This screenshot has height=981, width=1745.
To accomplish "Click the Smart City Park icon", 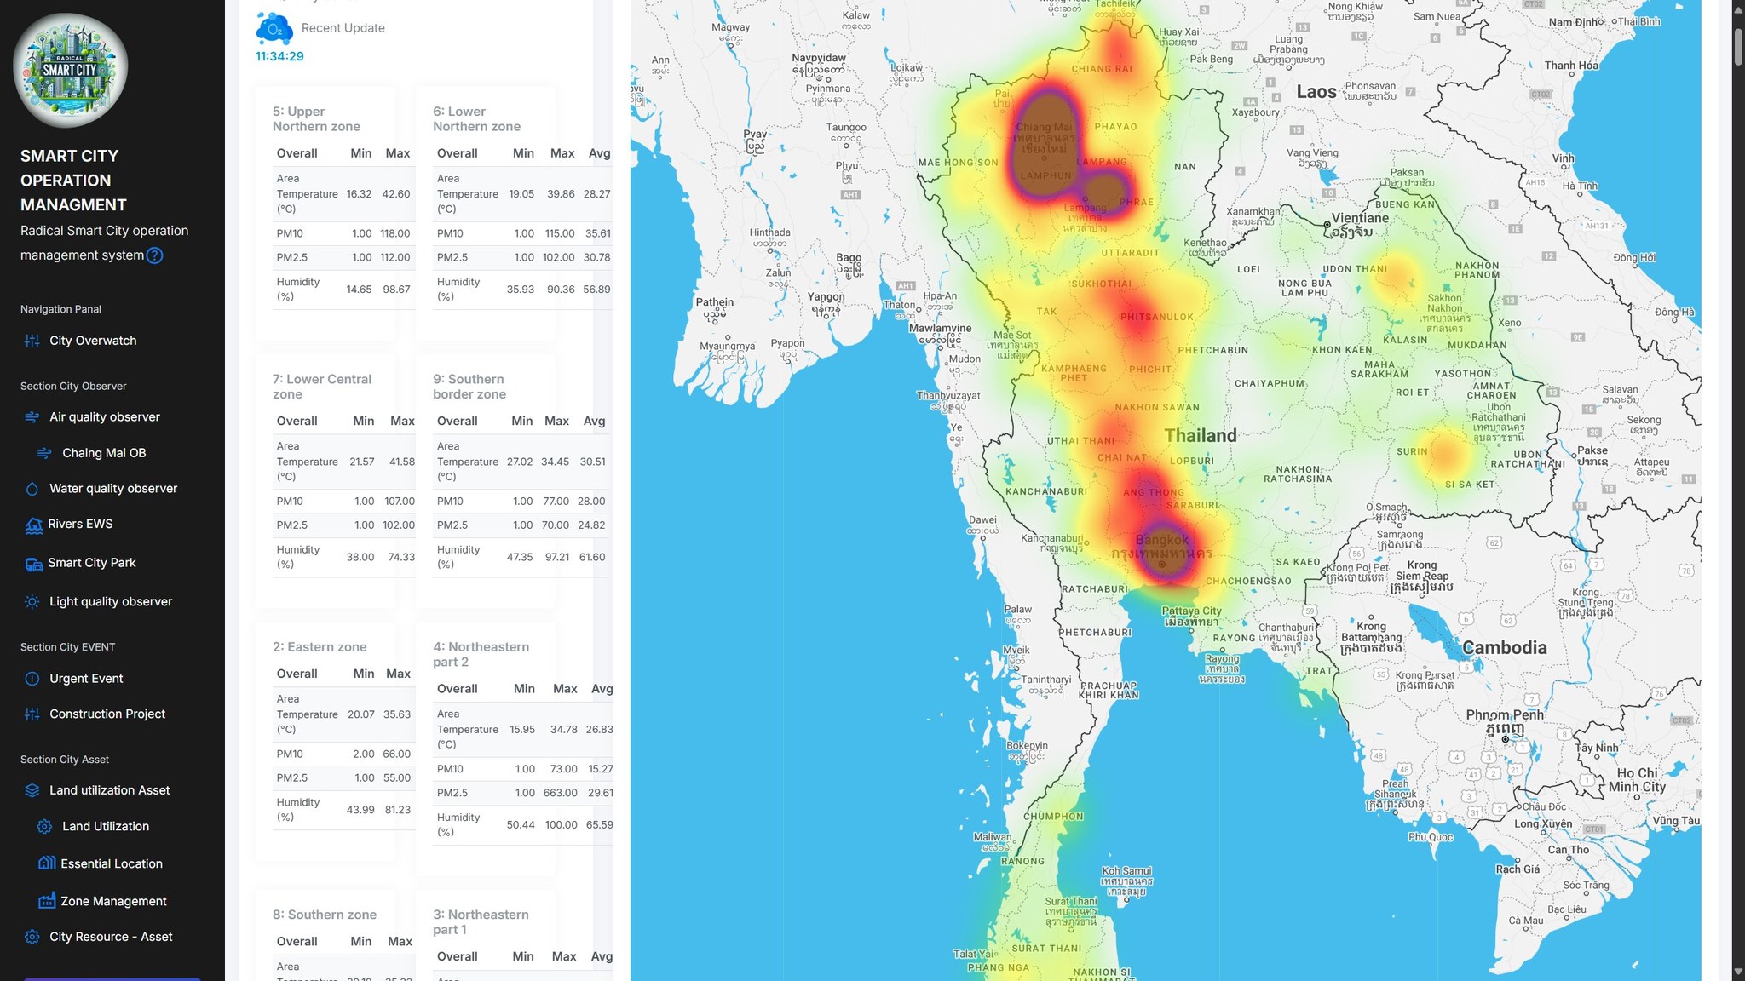I will (x=34, y=564).
